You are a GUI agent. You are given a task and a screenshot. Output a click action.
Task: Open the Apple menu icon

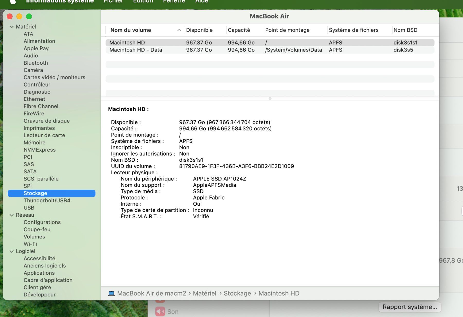(13, 2)
